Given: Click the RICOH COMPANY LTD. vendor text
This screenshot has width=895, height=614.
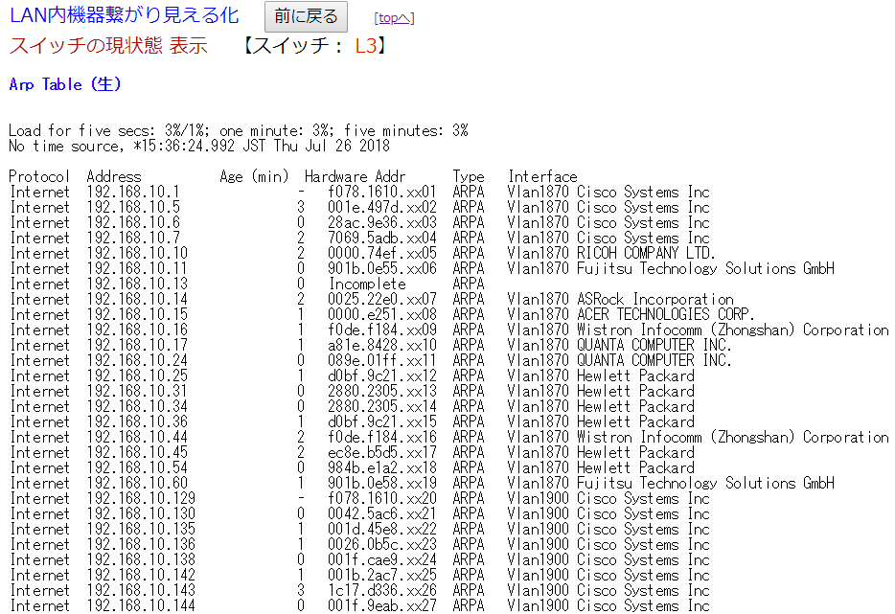Looking at the screenshot, I should tap(646, 253).
